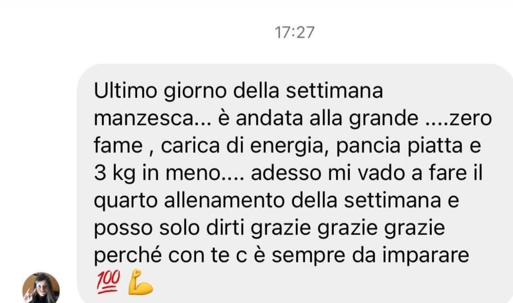Tap the flexed biceps emoji
513x303 pixels.
pos(140,282)
